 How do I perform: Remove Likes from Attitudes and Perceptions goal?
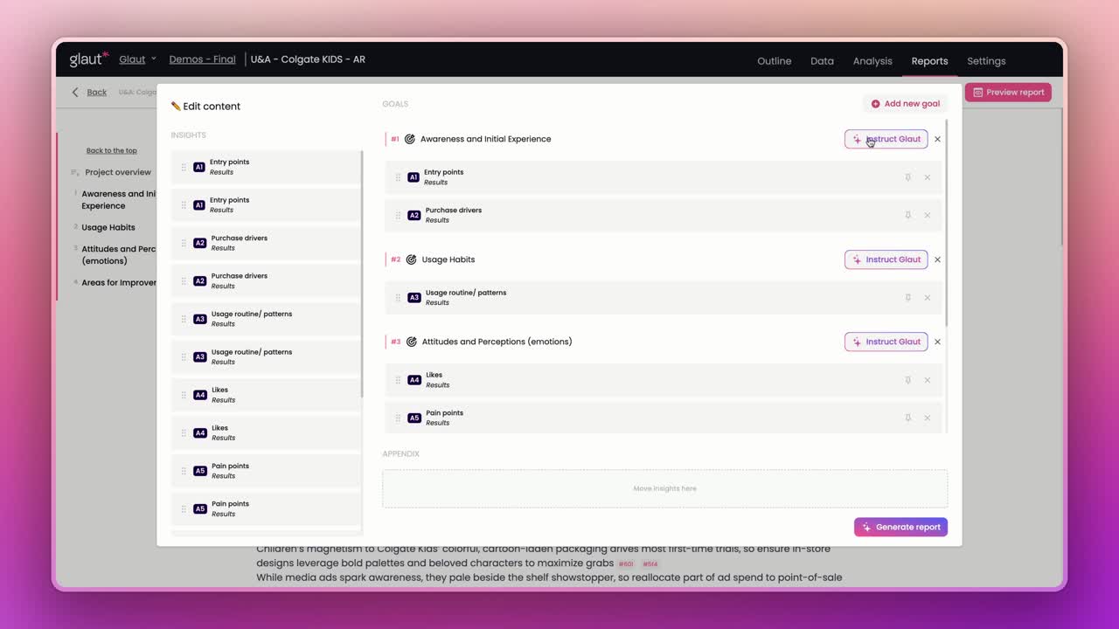coord(928,380)
